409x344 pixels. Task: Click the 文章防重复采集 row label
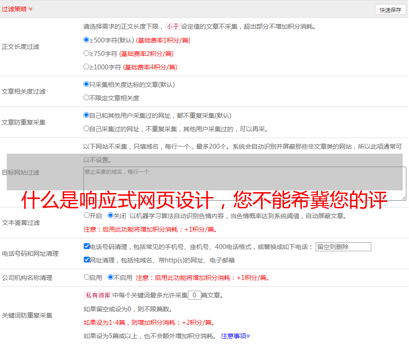24,122
